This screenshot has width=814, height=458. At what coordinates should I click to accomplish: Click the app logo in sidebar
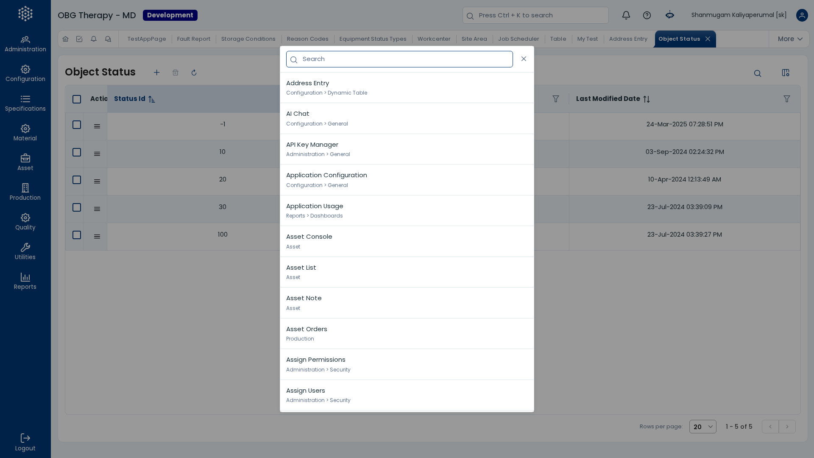[x=25, y=14]
